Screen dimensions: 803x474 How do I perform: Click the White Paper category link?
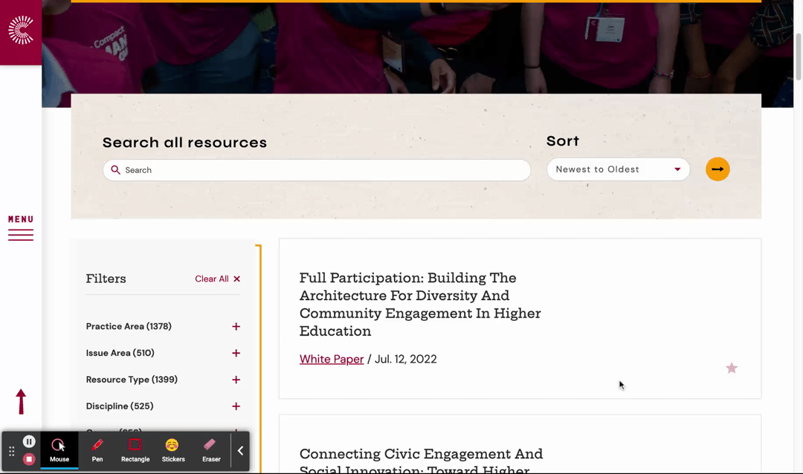tap(332, 360)
